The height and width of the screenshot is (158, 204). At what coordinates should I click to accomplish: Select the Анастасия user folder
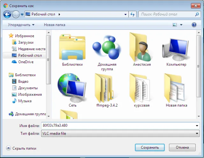click(x=142, y=49)
